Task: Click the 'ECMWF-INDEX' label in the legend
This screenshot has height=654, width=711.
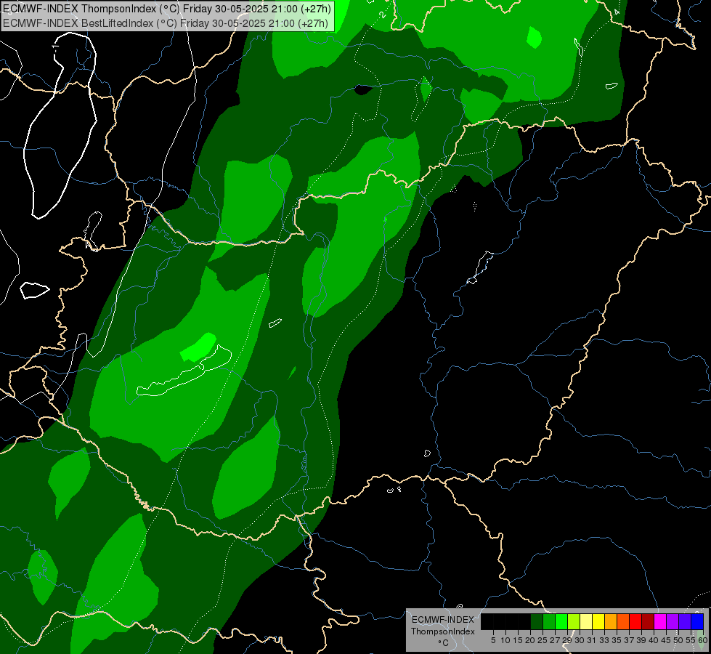Action: click(443, 620)
